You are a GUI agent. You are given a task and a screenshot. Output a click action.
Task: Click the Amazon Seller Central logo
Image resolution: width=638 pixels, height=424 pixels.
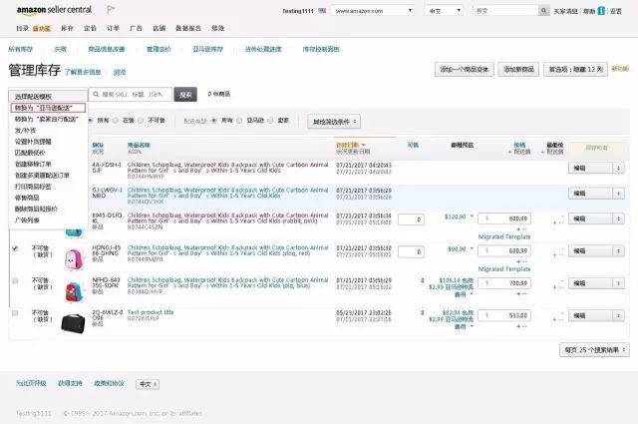click(54, 10)
